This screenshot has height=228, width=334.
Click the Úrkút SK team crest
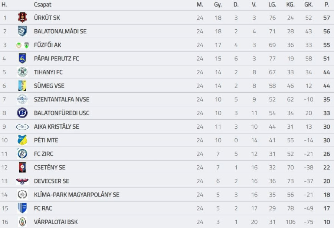pyautogui.click(x=22, y=17)
